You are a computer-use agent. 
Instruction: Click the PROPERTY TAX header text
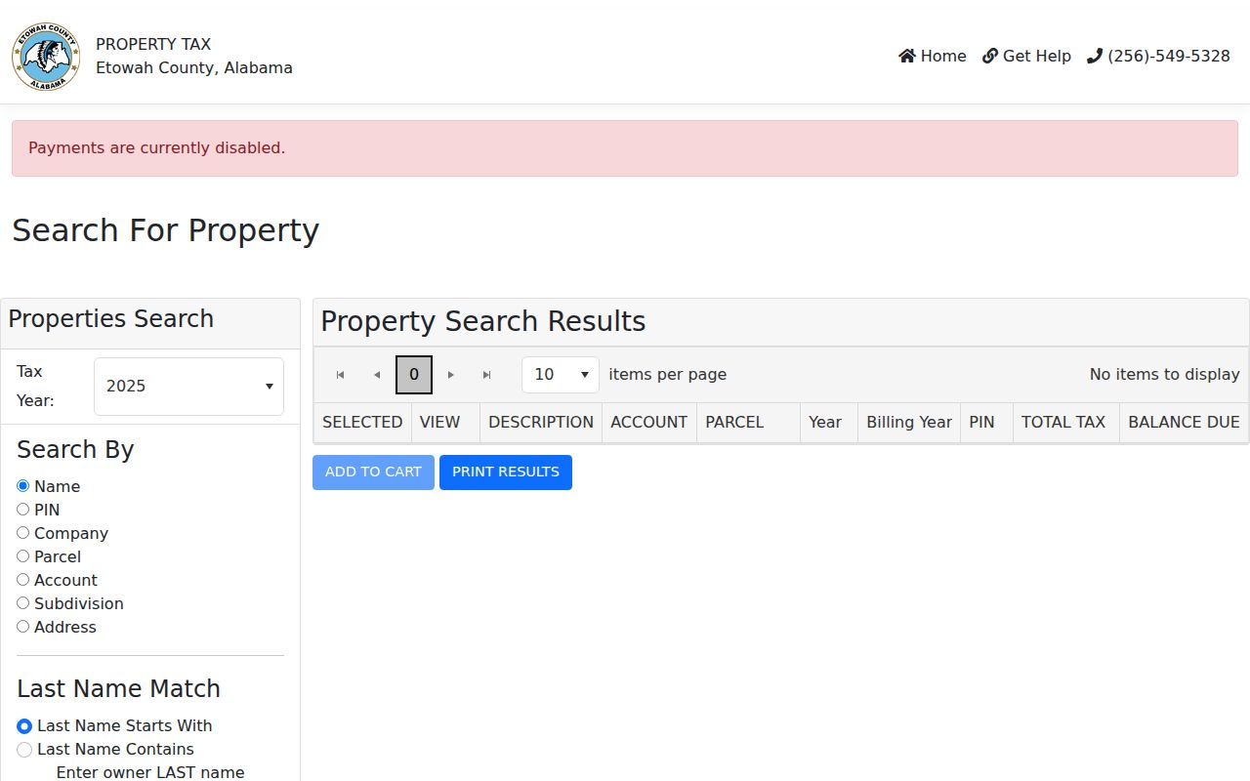pyautogui.click(x=153, y=44)
